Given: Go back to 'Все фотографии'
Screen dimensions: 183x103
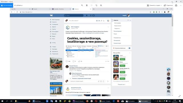Looking at the screenshot, I should [x=7, y=5].
